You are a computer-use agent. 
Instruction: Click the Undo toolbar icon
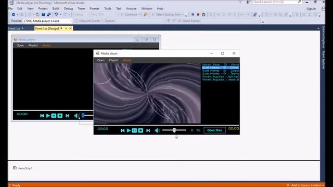(56, 15)
